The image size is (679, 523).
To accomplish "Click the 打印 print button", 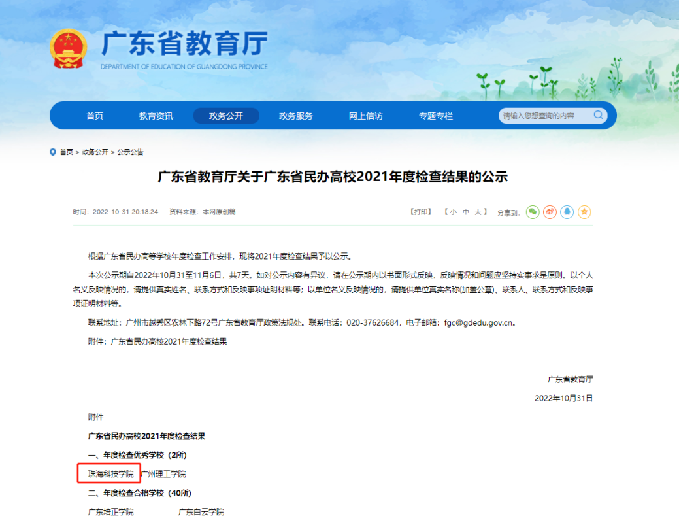I will coord(421,212).
